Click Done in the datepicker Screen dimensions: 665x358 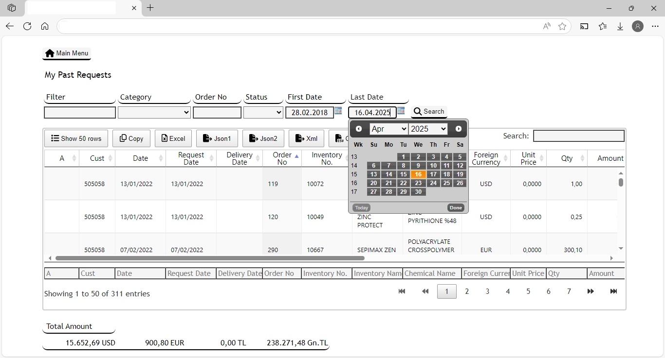(x=456, y=208)
